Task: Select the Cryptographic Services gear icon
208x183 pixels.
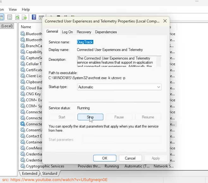Action: click(x=22, y=166)
